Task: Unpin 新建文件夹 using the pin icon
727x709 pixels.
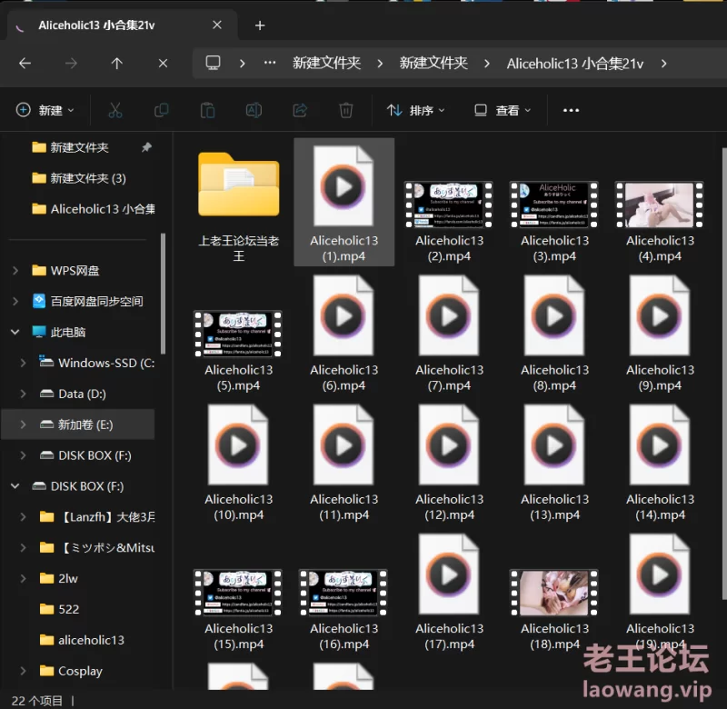Action: [x=146, y=147]
